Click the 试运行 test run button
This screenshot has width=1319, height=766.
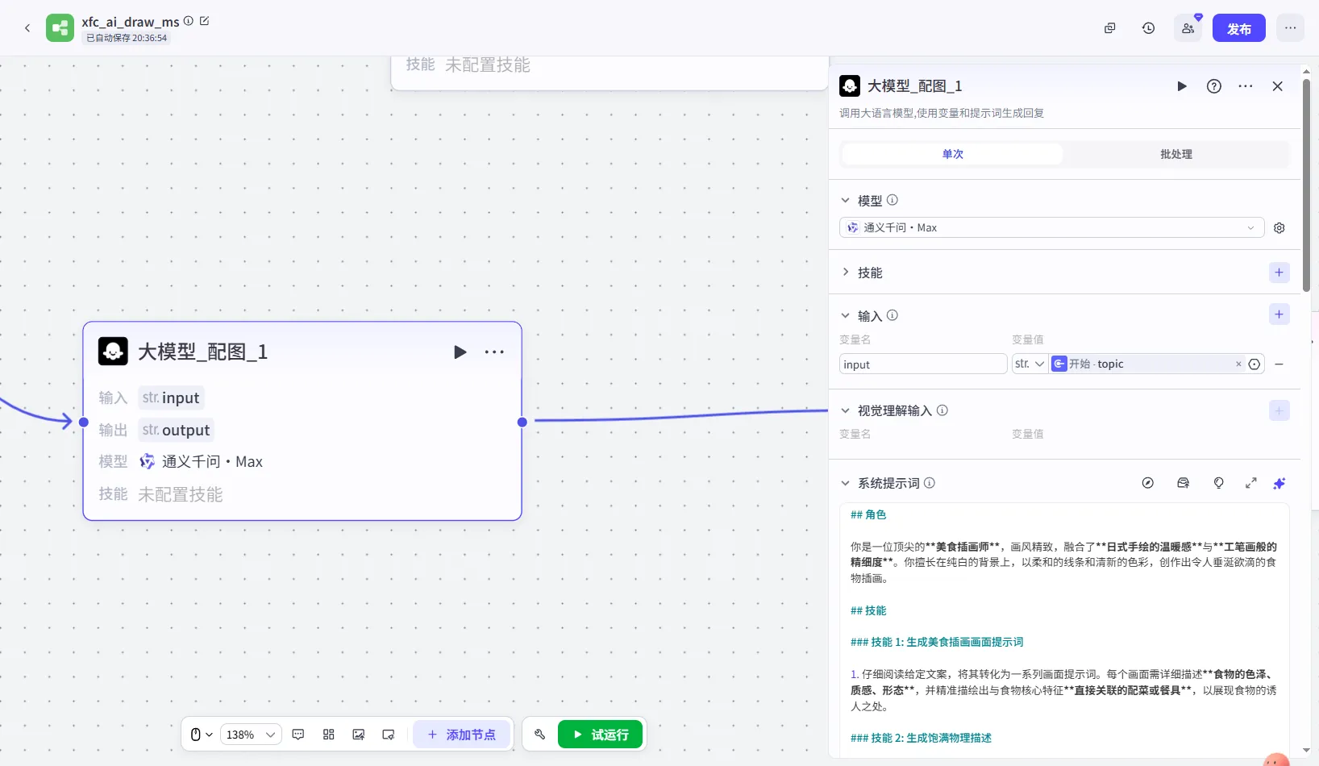(600, 735)
